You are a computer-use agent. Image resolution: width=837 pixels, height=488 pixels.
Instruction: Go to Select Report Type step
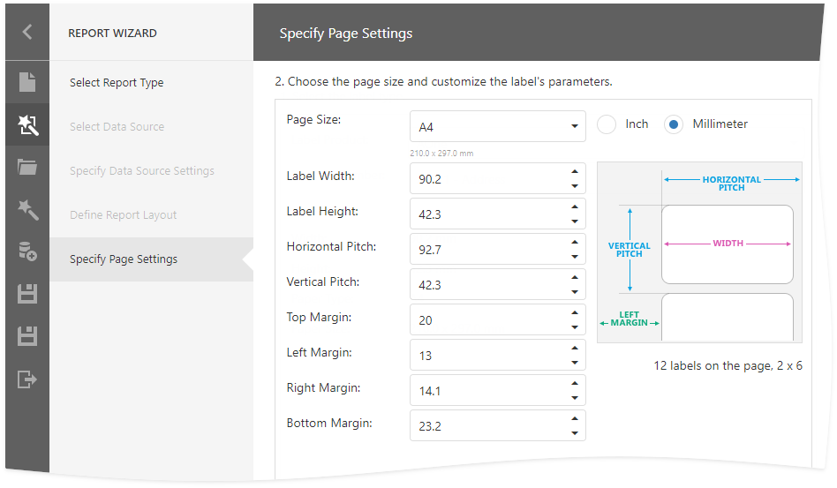tap(117, 83)
